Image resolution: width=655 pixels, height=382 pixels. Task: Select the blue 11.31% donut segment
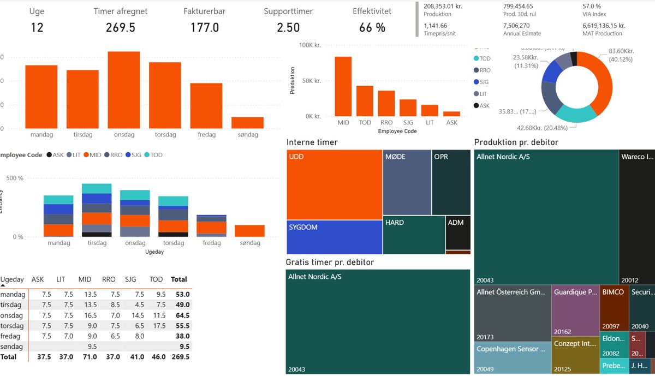551,74
